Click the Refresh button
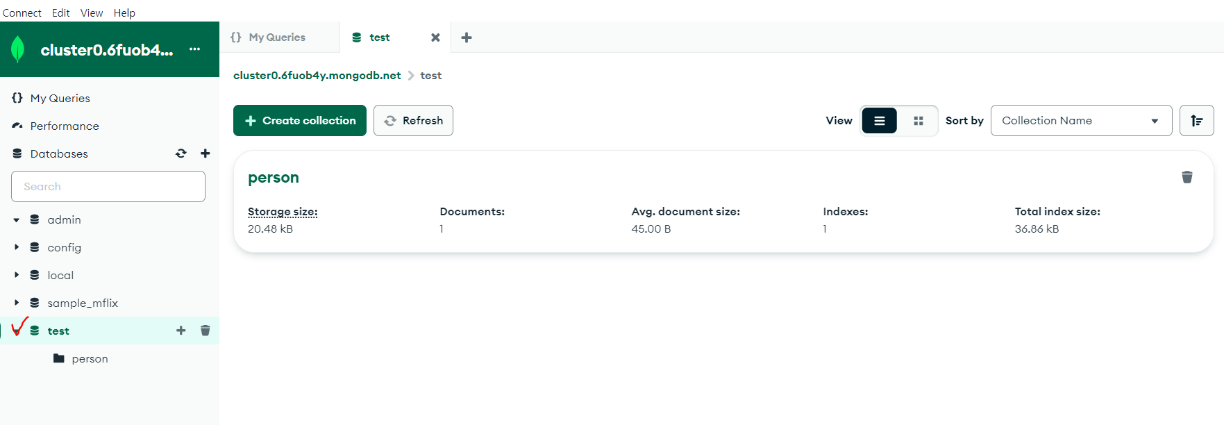 (413, 121)
